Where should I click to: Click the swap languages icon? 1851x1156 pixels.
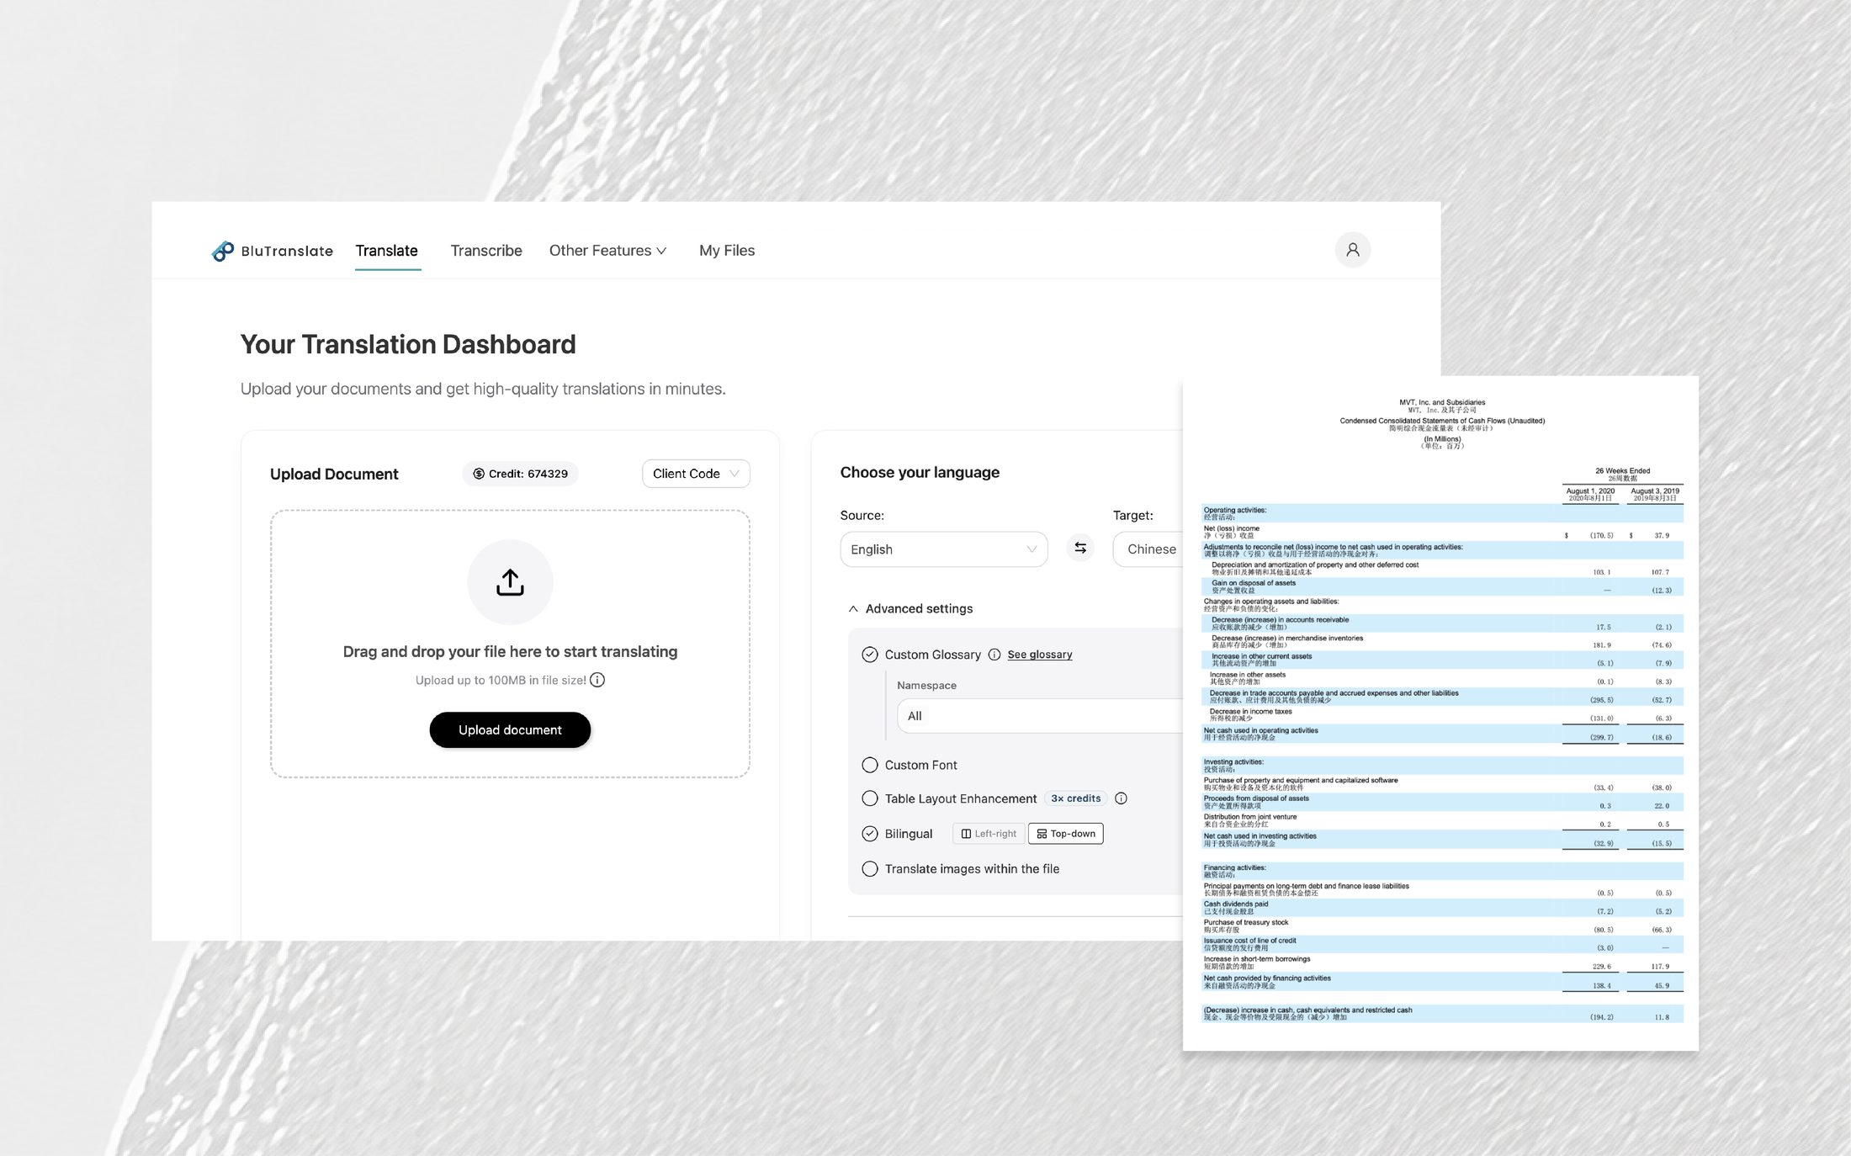[1080, 549]
